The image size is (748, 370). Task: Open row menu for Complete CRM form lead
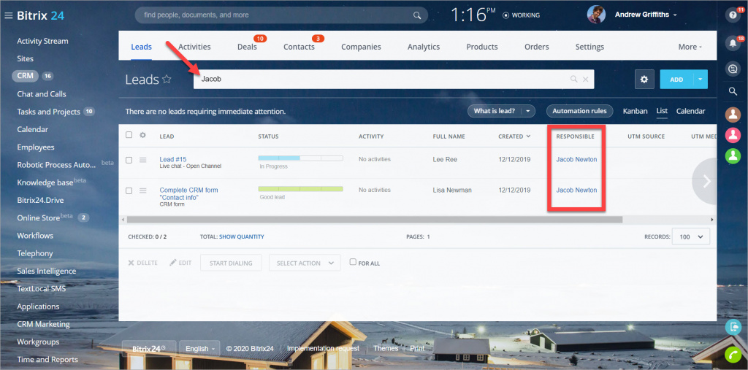click(142, 190)
